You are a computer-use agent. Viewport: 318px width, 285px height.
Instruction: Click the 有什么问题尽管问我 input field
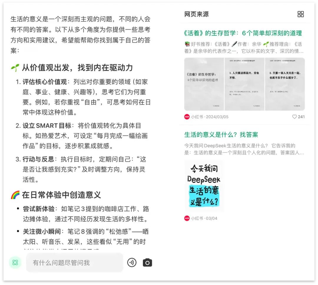point(74,263)
